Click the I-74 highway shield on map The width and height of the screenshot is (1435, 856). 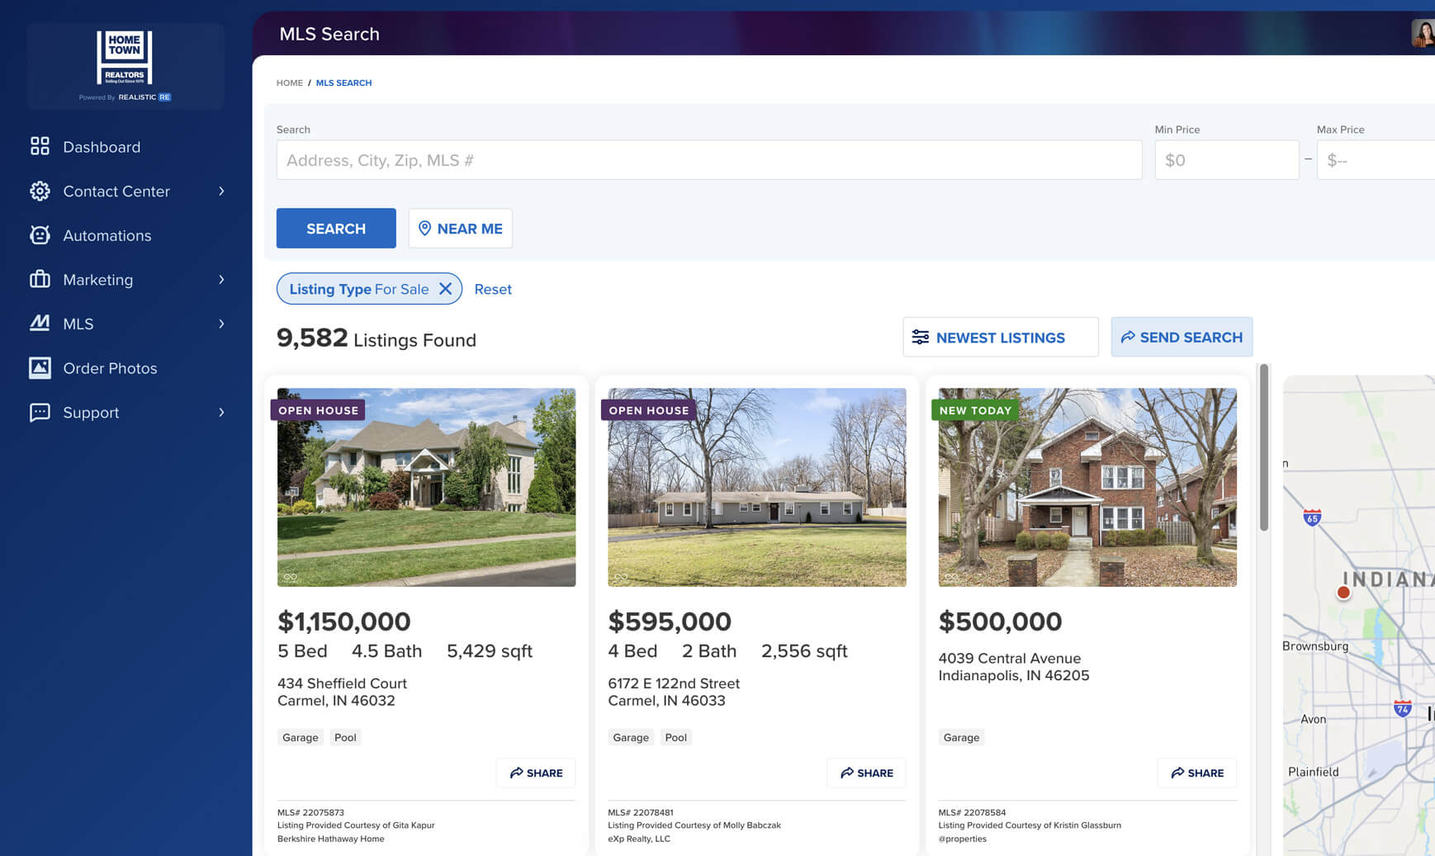tap(1403, 708)
